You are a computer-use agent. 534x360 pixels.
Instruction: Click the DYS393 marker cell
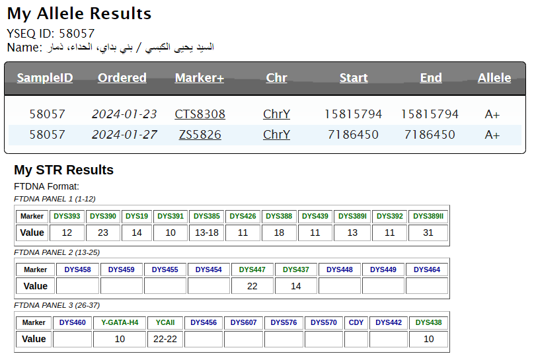[x=67, y=216]
